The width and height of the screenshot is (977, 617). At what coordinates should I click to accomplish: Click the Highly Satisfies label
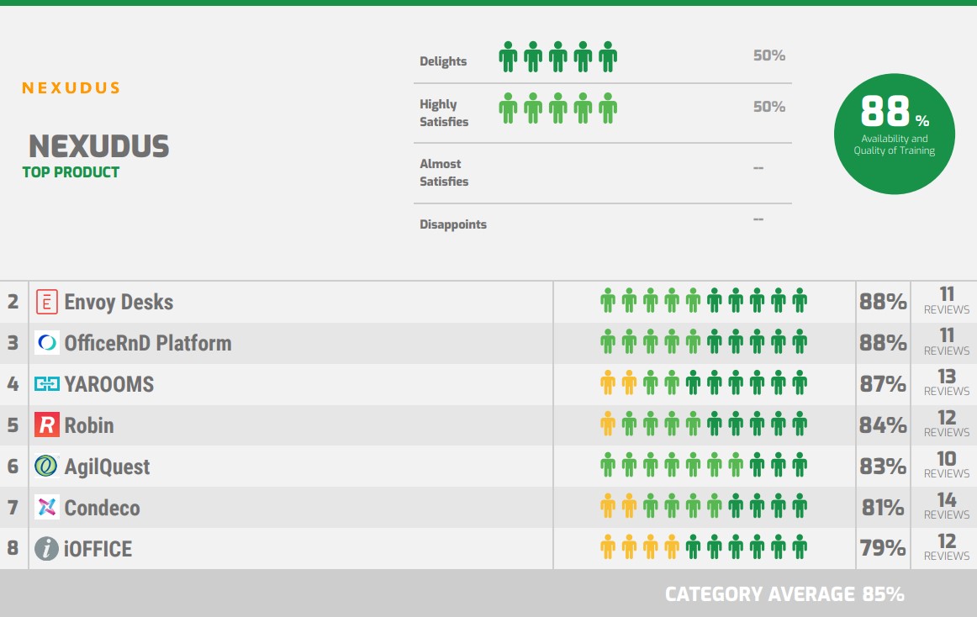pos(444,113)
